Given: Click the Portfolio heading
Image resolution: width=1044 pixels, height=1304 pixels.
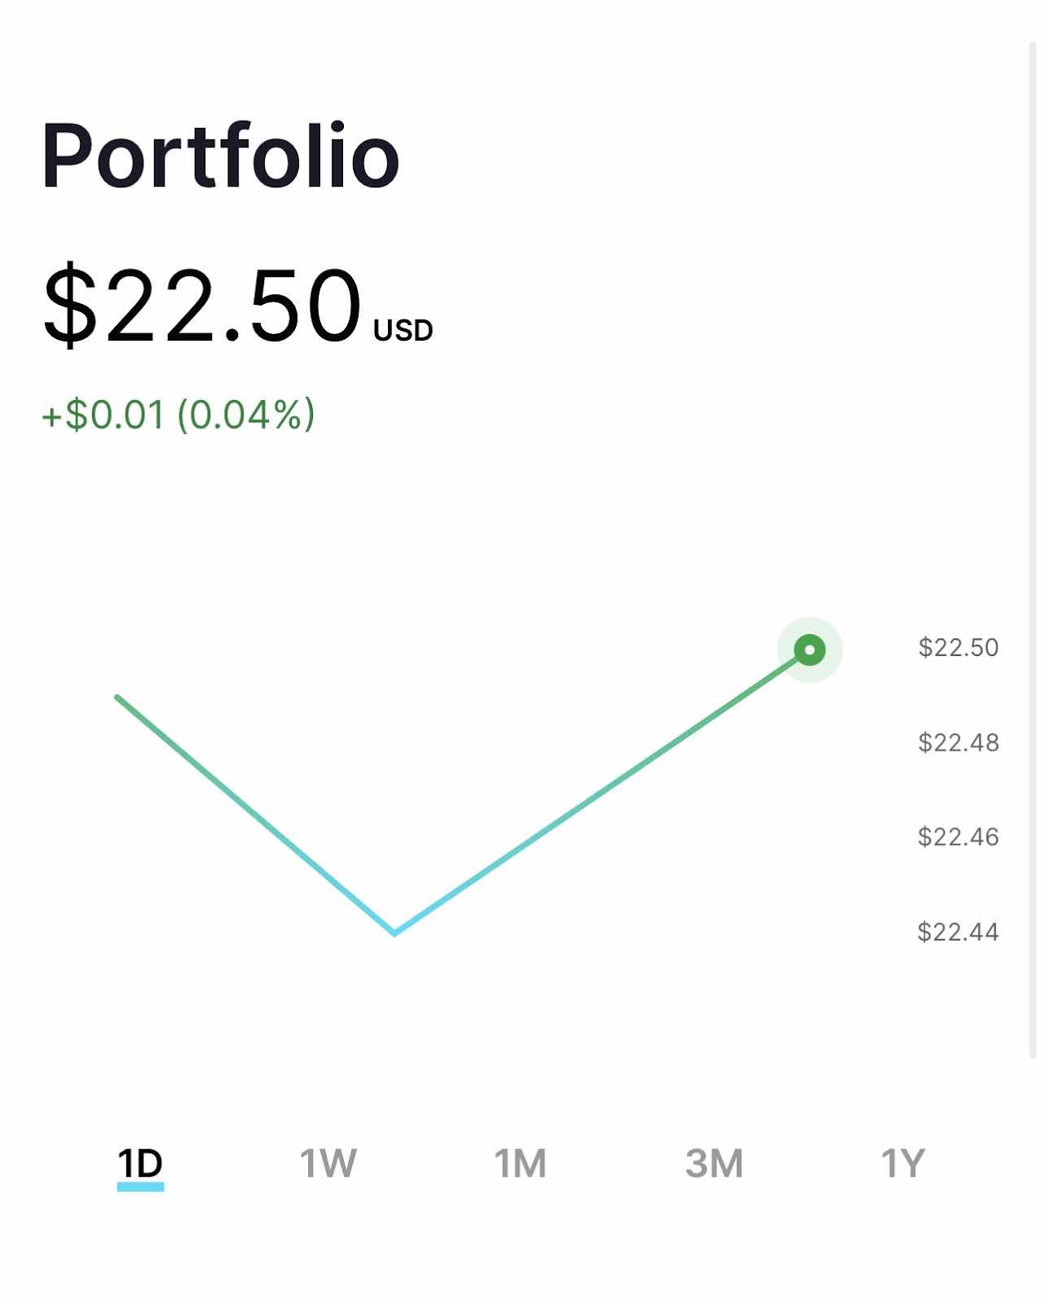Looking at the screenshot, I should click(220, 155).
